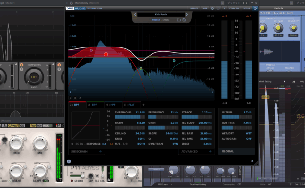Select BANK in the preset panel
Image resolution: width=305 pixels, height=188 pixels.
coord(165,20)
